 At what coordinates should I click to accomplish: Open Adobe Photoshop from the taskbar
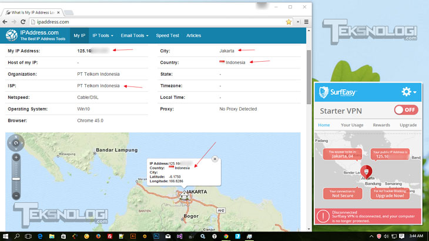tap(156, 236)
